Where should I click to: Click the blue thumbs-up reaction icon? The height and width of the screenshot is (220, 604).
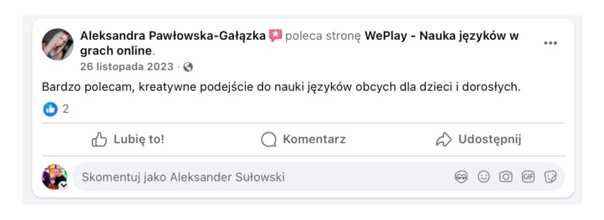[x=50, y=109]
